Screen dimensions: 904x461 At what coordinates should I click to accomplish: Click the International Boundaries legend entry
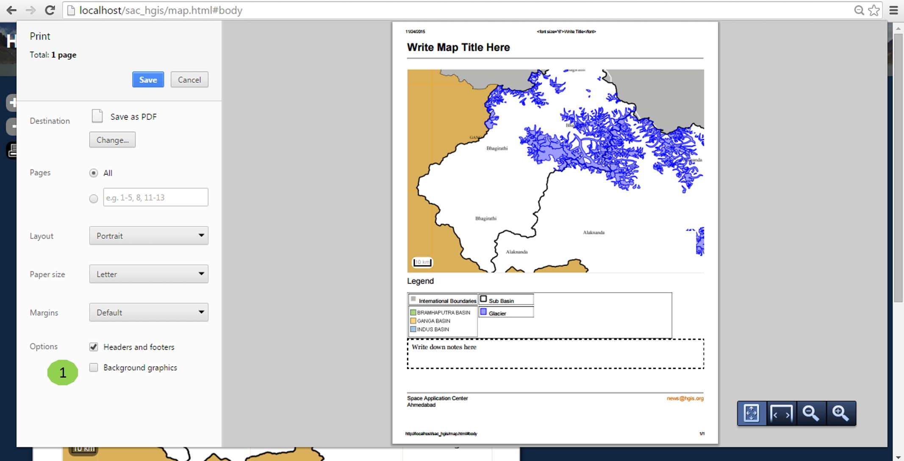tap(443, 300)
